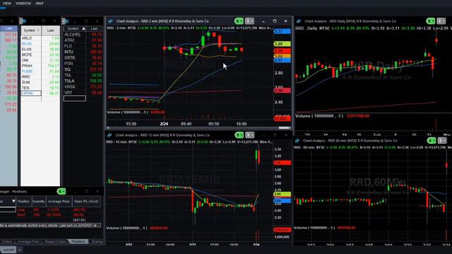Select the BLUE symbol in the white watchlist
The width and height of the screenshot is (452, 254).
coord(27,44)
